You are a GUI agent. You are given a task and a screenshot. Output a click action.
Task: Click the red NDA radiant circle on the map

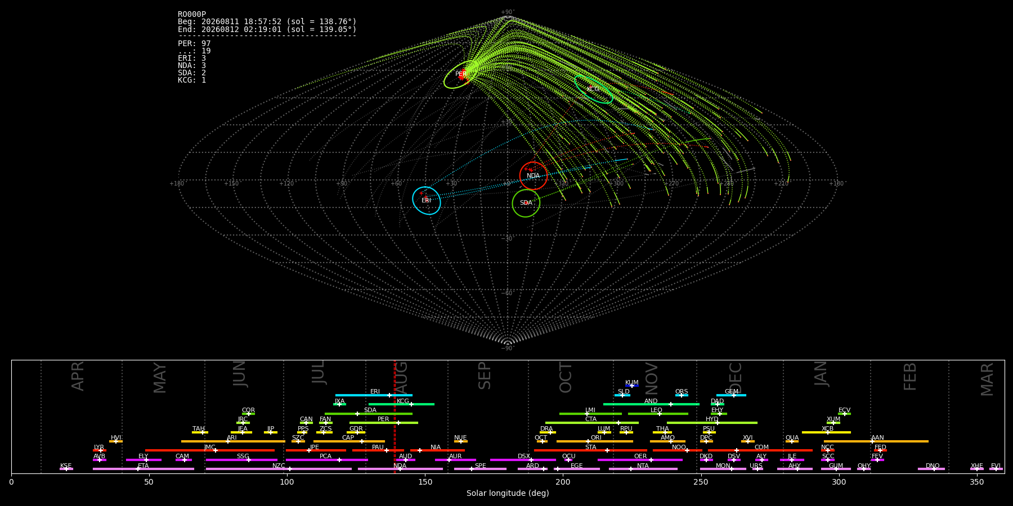click(534, 175)
